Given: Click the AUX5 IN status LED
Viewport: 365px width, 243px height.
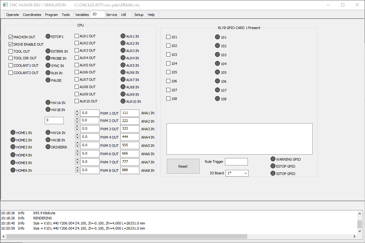Looking at the screenshot, I should point(123,65).
